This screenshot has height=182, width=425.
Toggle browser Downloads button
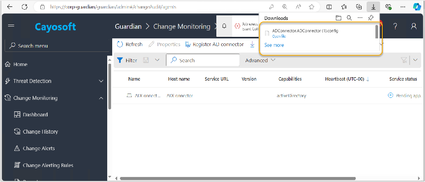click(x=373, y=7)
